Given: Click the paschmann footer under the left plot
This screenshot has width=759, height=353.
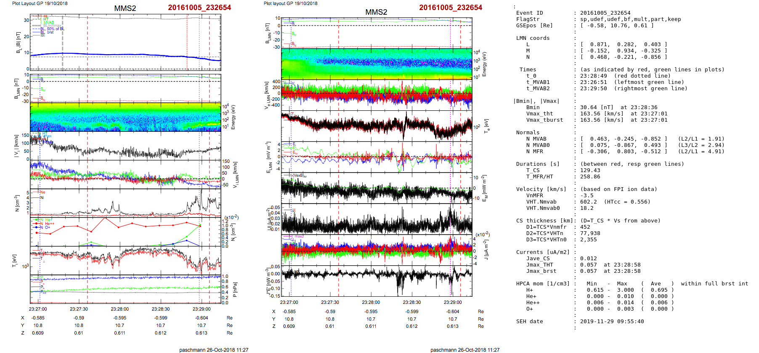Looking at the screenshot, I should pos(214,350).
